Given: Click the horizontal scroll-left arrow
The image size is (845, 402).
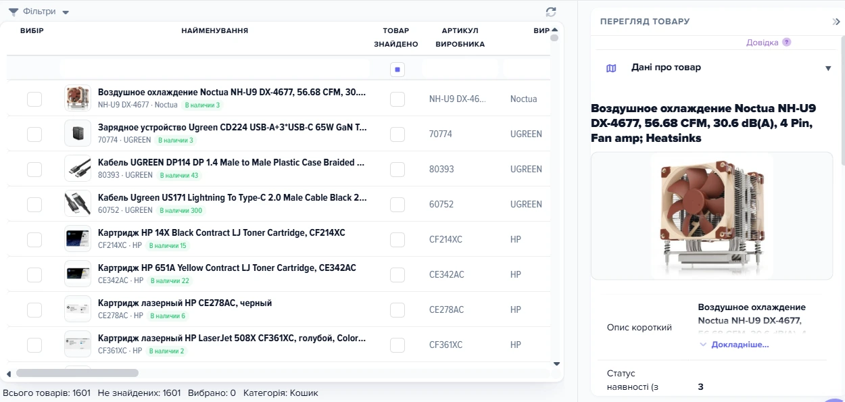Looking at the screenshot, I should (x=9, y=374).
